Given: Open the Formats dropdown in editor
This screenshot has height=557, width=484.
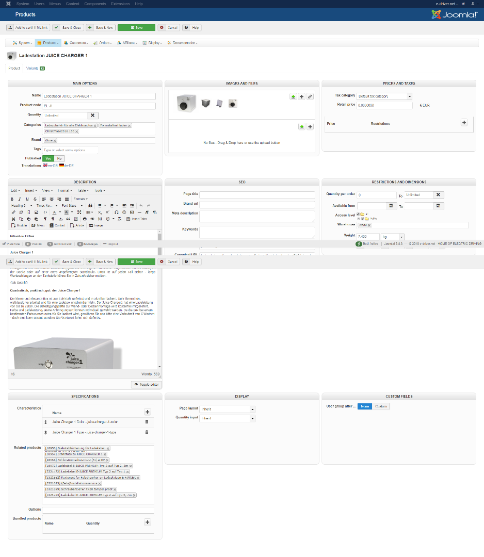Looking at the screenshot, I should coord(80,199).
